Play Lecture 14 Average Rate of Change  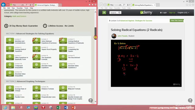[x=10, y=89]
